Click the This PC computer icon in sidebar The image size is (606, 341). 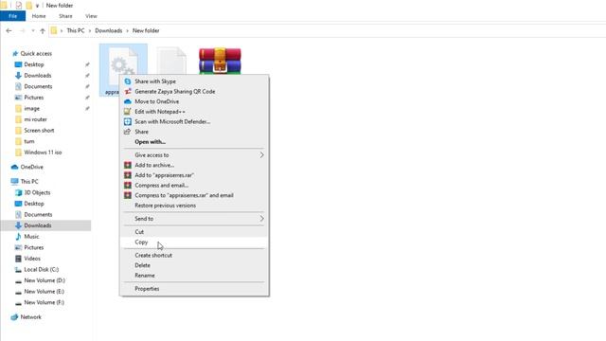pos(15,181)
